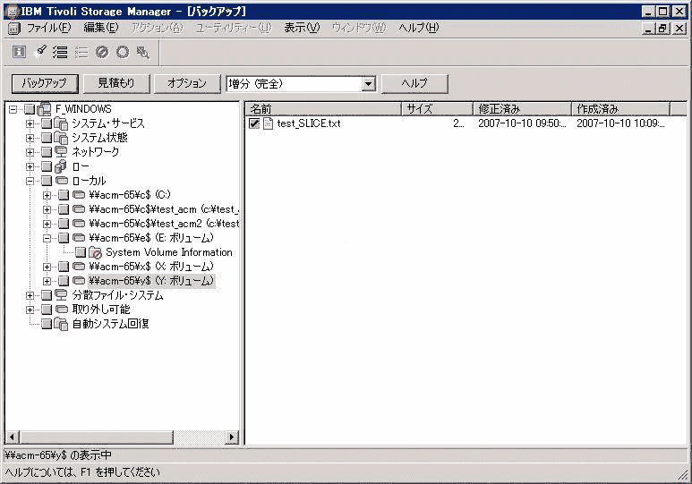Click the checkmark list toolbar icon
The image size is (692, 484).
click(x=61, y=52)
